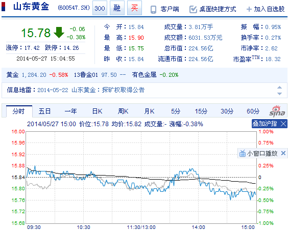Click the 涨停 limit-up value 17.42
288x231 pixels.
32,48
